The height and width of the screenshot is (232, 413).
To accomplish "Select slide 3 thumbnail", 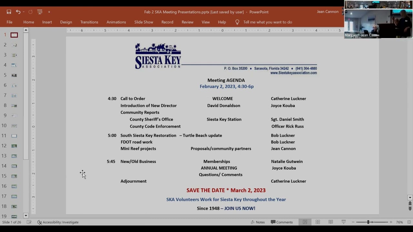I will (x=14, y=55).
